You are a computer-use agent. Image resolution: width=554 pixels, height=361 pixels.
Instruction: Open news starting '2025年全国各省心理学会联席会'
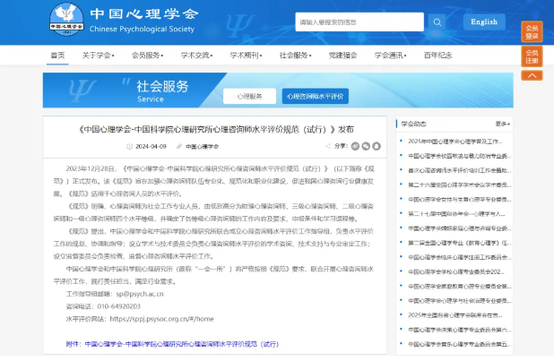(x=455, y=315)
